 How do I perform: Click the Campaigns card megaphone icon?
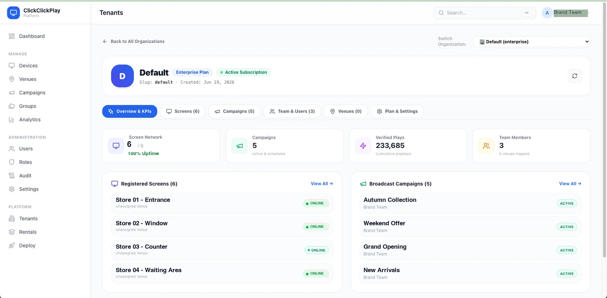pyautogui.click(x=240, y=146)
